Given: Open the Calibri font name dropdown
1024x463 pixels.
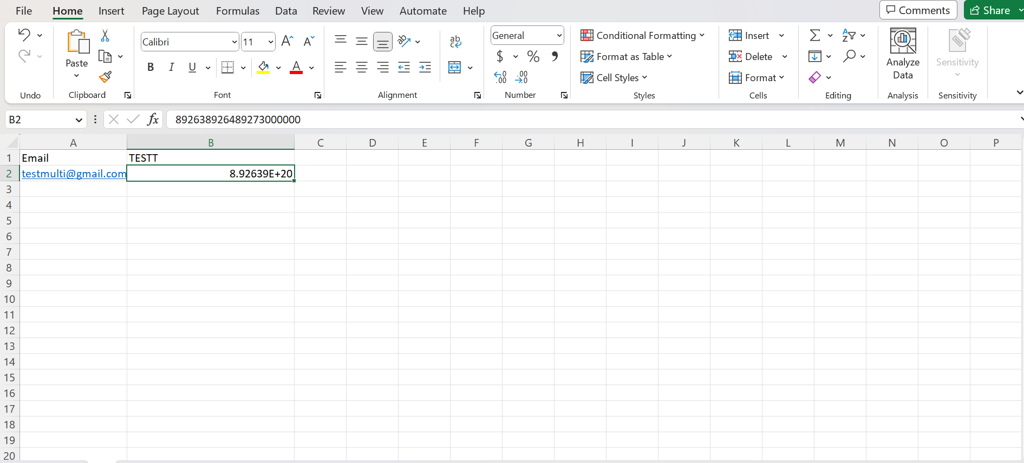Looking at the screenshot, I should coord(234,42).
